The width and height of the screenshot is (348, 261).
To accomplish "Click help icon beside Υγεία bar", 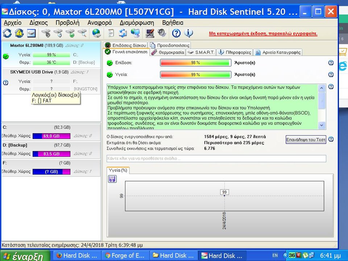I will 331,75.
